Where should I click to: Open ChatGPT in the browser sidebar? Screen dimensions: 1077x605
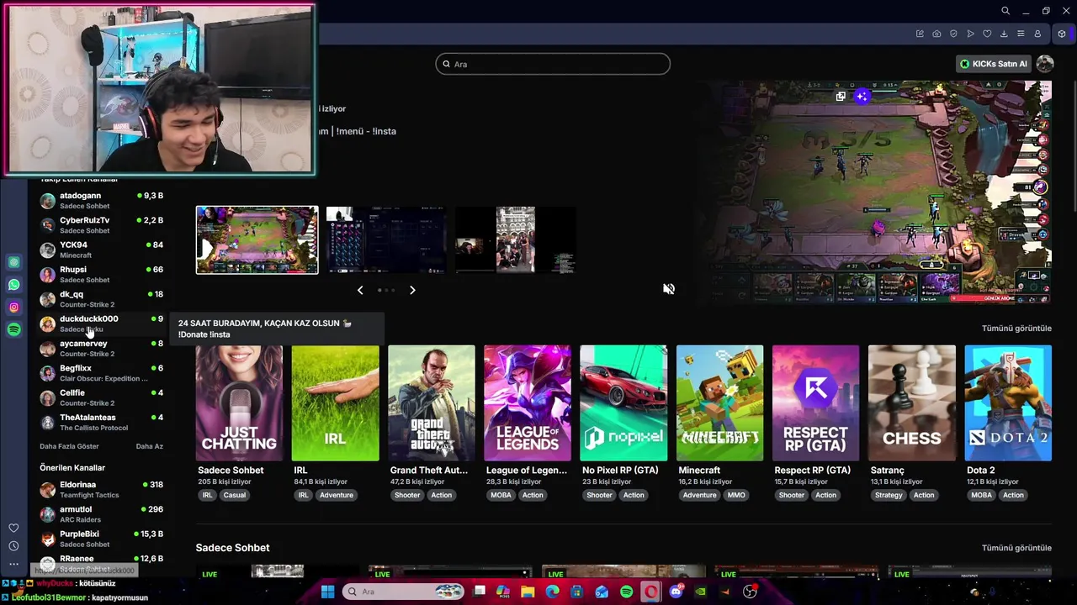13,262
